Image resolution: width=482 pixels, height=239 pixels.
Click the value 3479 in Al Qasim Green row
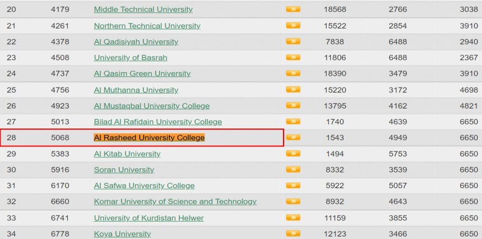point(398,74)
